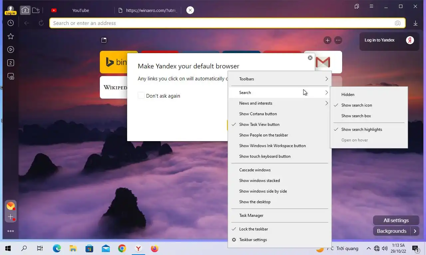
Task: Expand the Search submenu
Action: click(x=280, y=93)
